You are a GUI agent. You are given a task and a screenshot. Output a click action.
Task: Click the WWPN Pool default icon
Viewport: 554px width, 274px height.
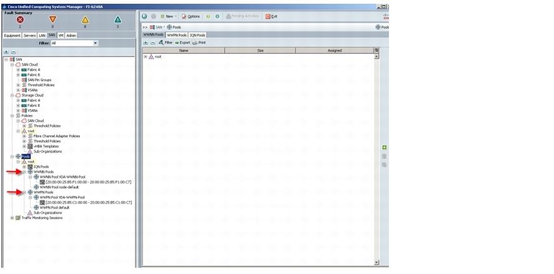[36, 208]
